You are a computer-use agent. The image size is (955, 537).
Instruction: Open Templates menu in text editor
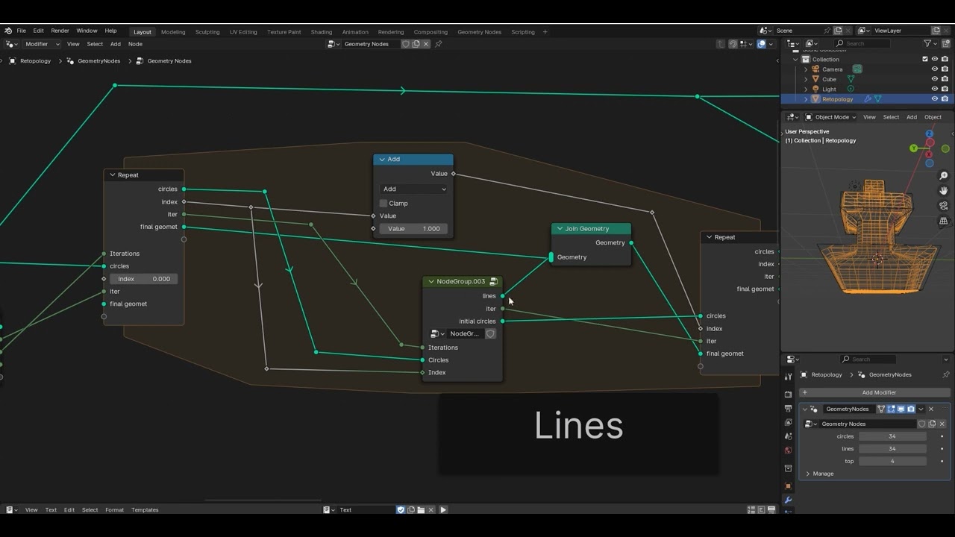(145, 510)
